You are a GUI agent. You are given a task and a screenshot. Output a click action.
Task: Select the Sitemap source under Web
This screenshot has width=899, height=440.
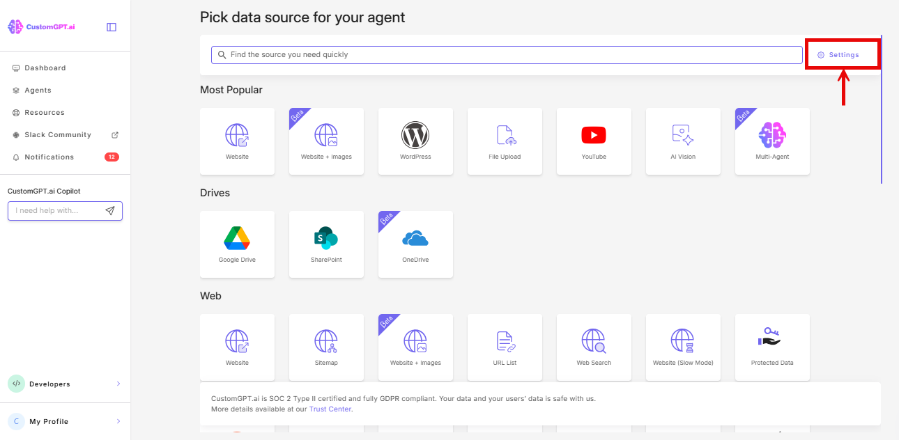pyautogui.click(x=326, y=347)
